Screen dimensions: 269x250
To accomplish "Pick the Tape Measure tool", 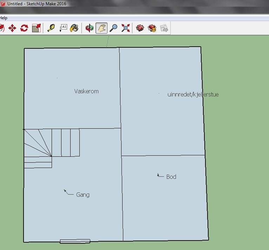I will coord(51,28).
